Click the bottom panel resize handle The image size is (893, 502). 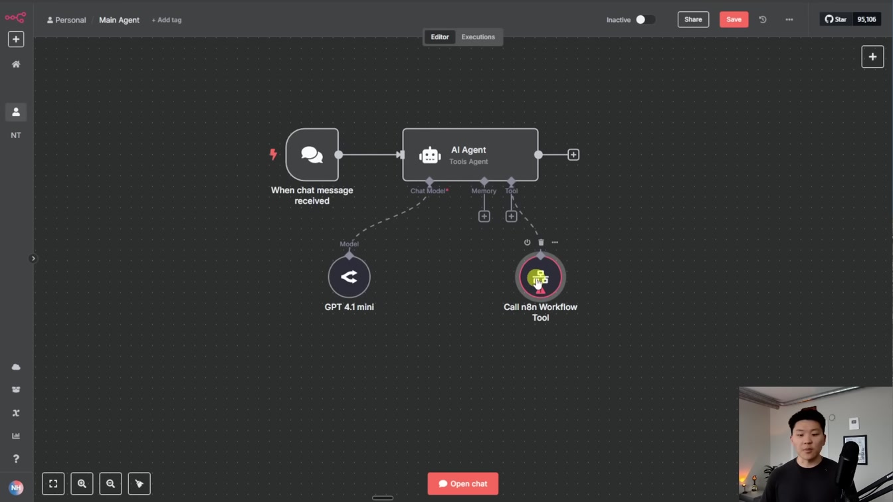(383, 497)
